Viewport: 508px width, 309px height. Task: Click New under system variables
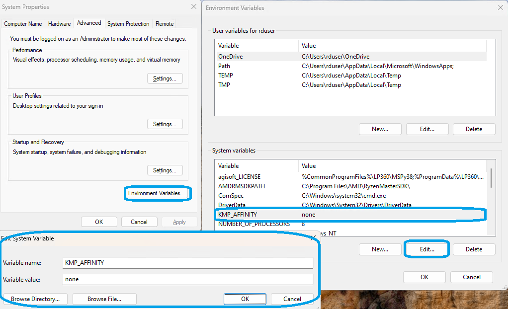point(380,249)
